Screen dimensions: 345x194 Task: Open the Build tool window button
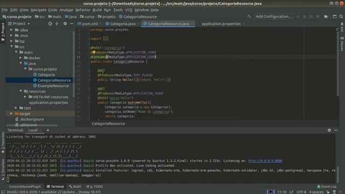(75, 186)
